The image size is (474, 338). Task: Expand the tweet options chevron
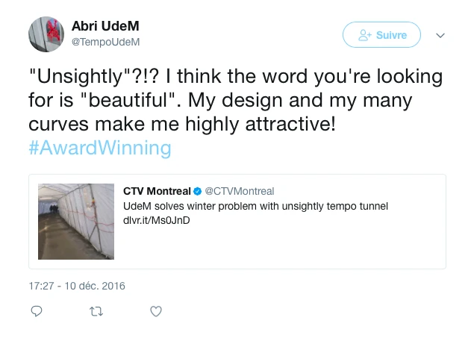[440, 35]
